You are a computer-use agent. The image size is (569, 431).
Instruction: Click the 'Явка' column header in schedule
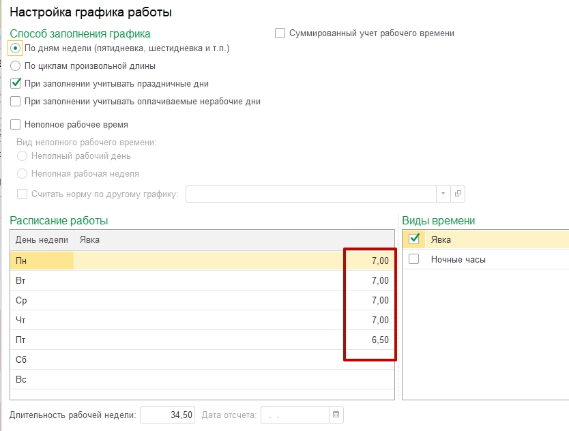(232, 239)
